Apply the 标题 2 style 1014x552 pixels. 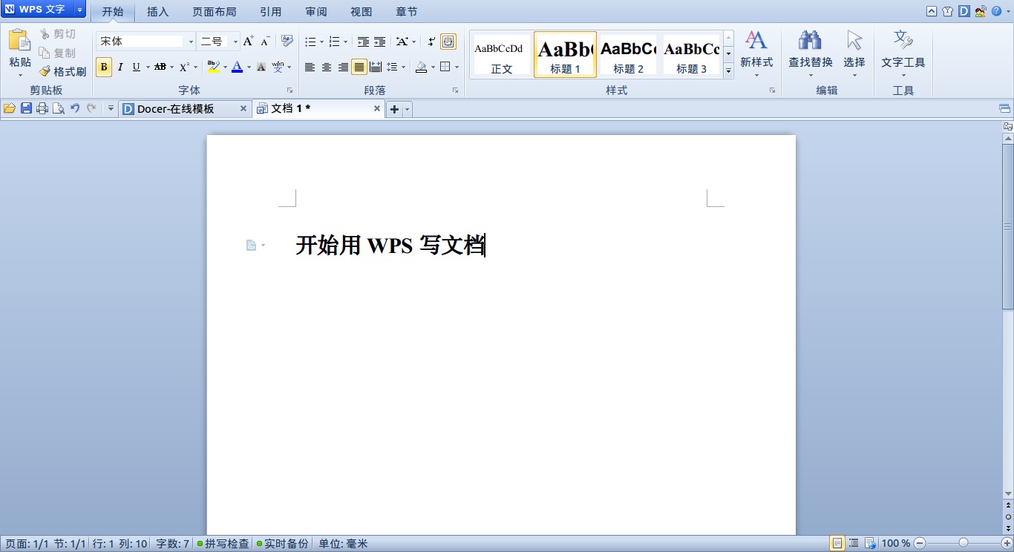click(x=629, y=54)
